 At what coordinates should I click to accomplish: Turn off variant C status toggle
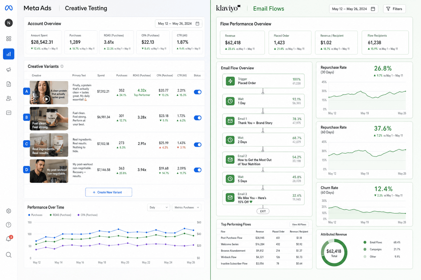[x=198, y=145]
